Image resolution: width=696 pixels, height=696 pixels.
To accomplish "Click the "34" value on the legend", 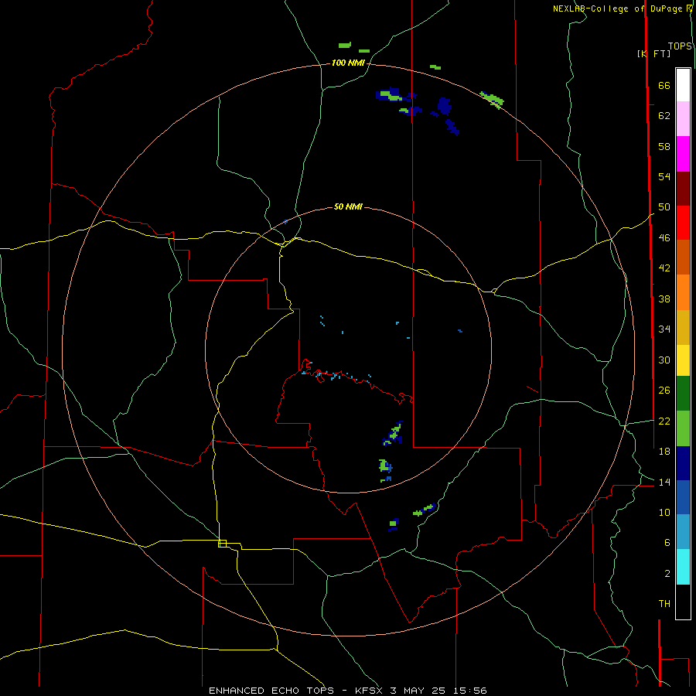I will click(664, 329).
